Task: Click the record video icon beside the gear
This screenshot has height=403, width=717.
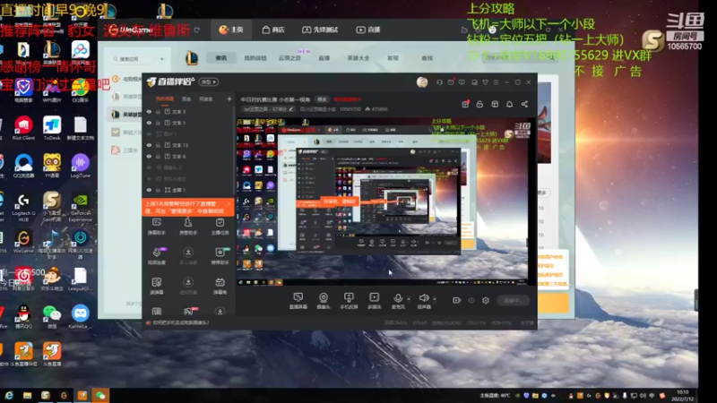Action: coord(456,300)
